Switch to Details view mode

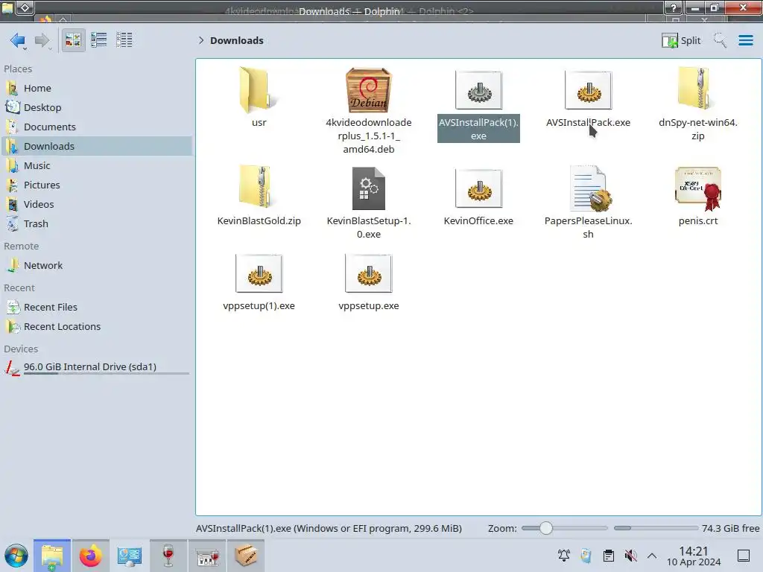(x=124, y=40)
